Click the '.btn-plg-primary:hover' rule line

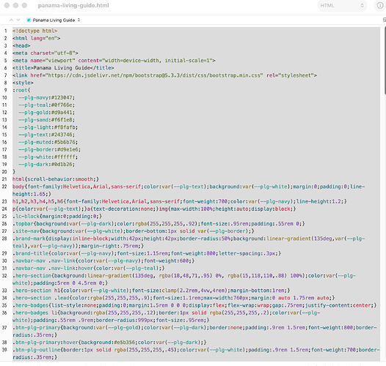pos(109,342)
